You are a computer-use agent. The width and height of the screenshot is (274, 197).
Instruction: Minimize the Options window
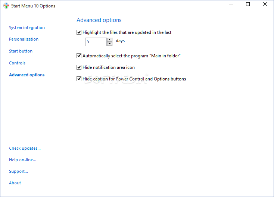point(231,4)
